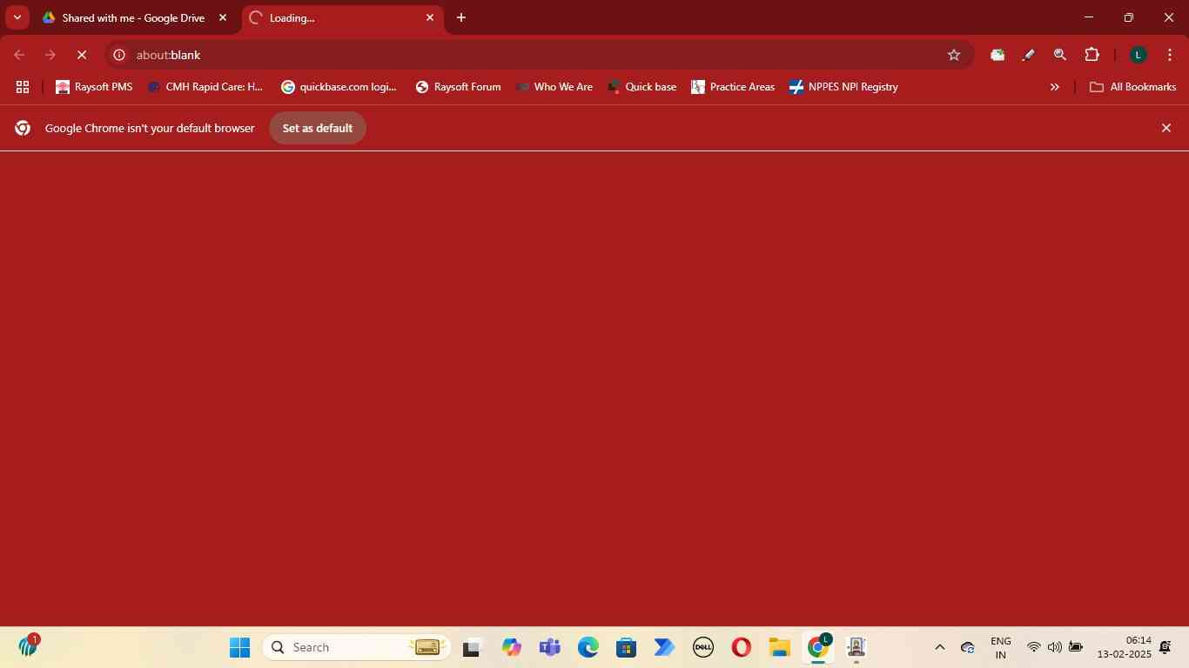Open the Chrome profile avatar

(1137, 55)
